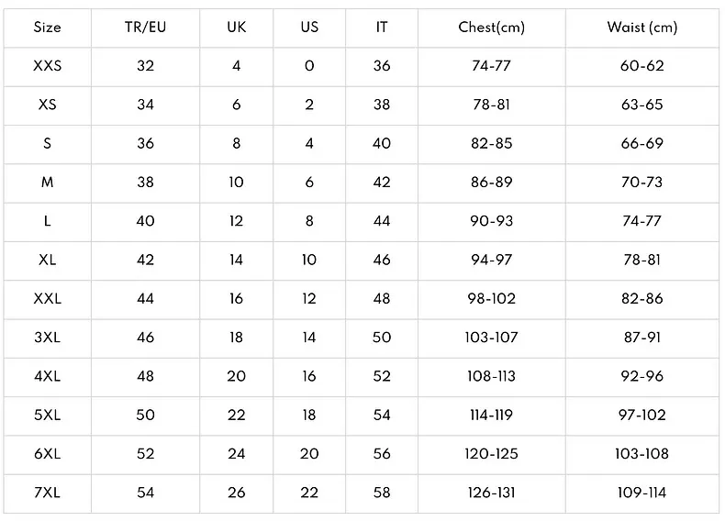725x521 pixels.
Task: Click the TR/EU column header
Action: [x=145, y=28]
